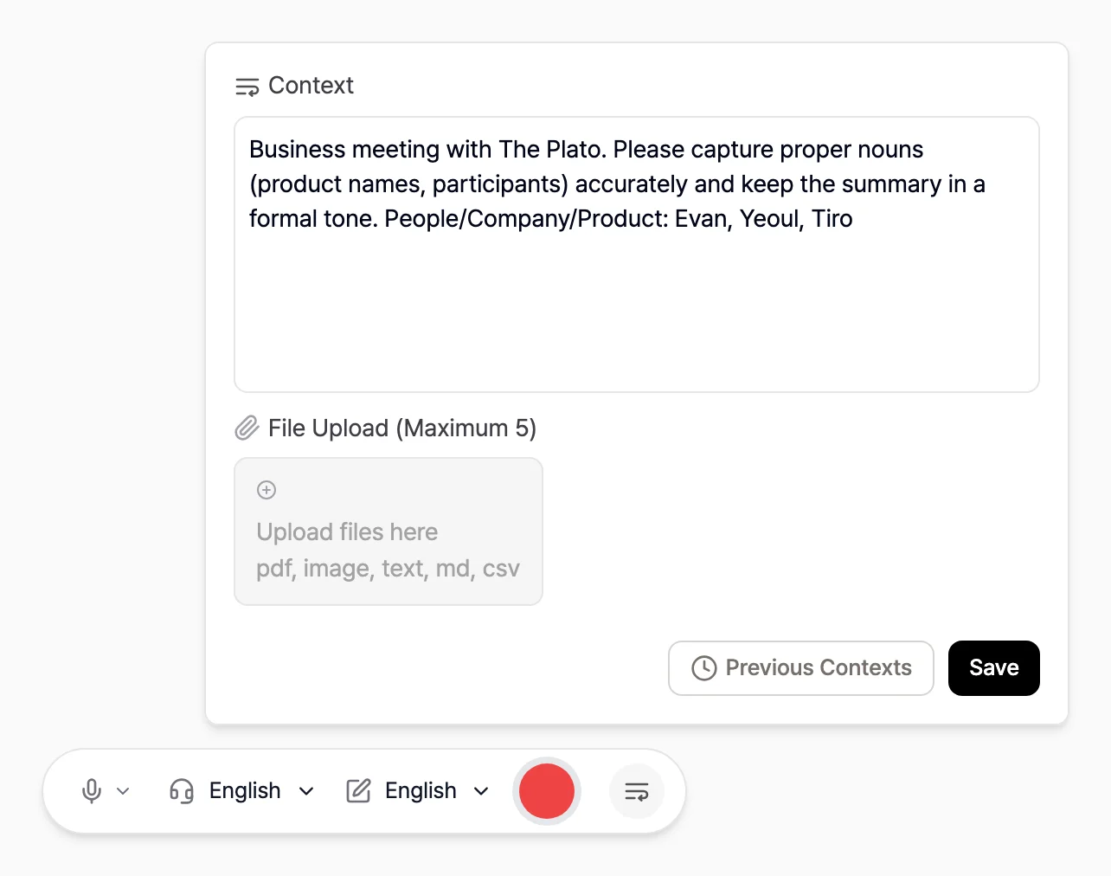This screenshot has height=876, width=1111.
Task: Click the microphone icon in toolbar
Action: (x=92, y=791)
